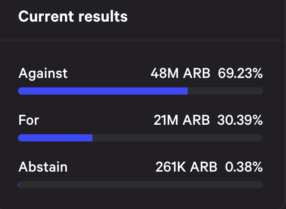Click the gray unfilled part of the Against bar
Image resolution: width=286 pixels, height=209 pixels.
click(x=225, y=91)
